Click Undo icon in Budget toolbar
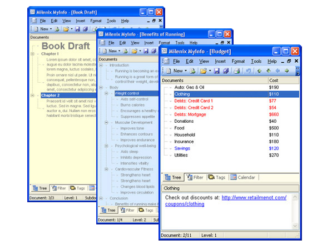 point(248,71)
